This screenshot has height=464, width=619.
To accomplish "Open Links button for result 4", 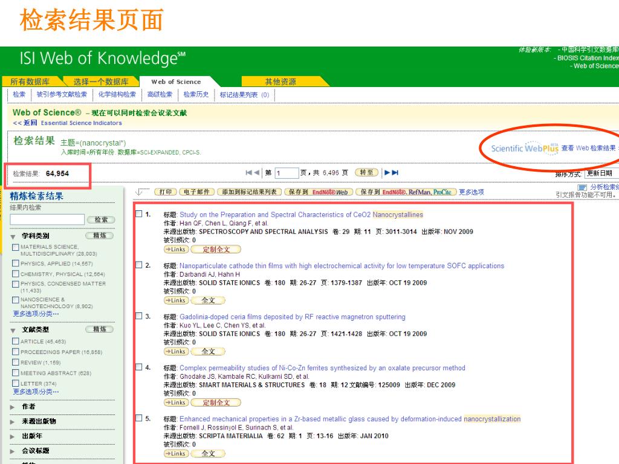I will 176,402.
